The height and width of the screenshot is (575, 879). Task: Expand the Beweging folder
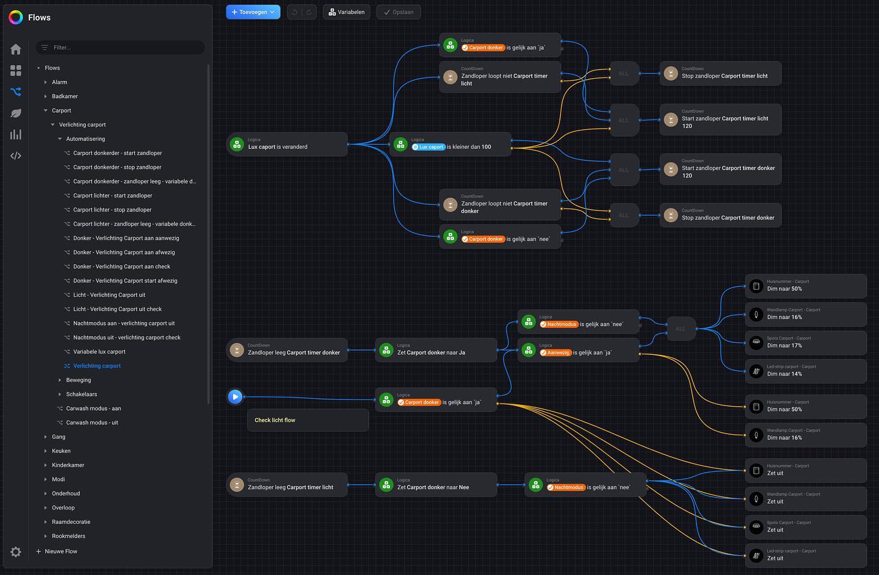tap(60, 380)
